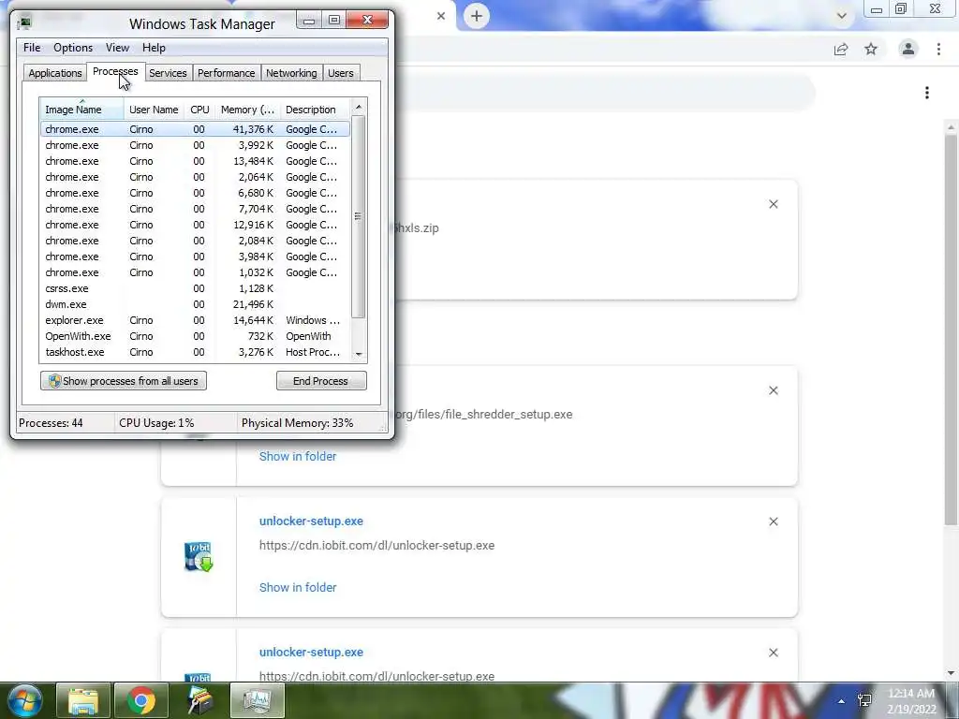Switch to Processes tab

coord(115,71)
